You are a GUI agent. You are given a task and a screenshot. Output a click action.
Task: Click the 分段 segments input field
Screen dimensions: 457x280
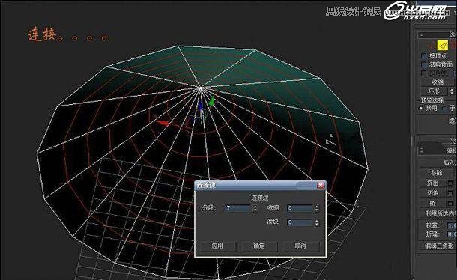(238, 208)
